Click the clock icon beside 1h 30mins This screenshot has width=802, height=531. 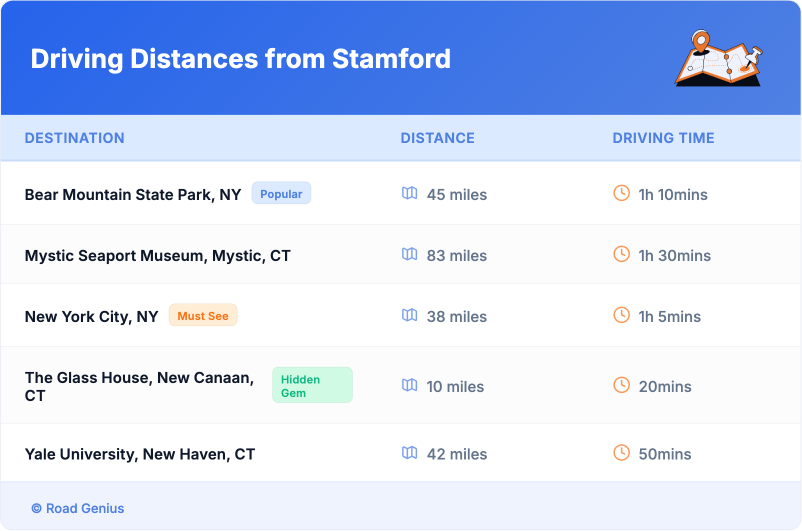pos(621,255)
